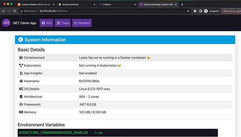241x137 pixels.
Task: Click ASPNETCORE_FORWARDEDHEADERS_ENABLED variable name
Action: [x=53, y=133]
